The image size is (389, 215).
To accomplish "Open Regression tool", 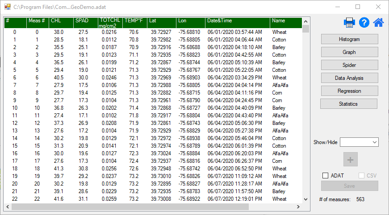I will (349, 91).
